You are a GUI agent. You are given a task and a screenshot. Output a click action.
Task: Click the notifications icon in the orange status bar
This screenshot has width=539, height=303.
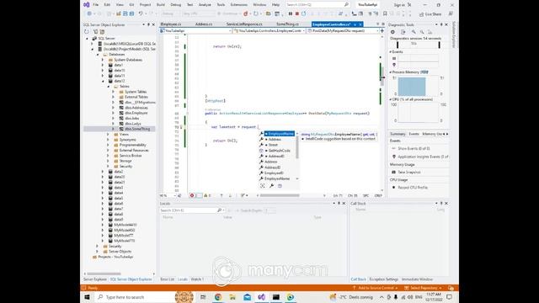tap(451, 288)
